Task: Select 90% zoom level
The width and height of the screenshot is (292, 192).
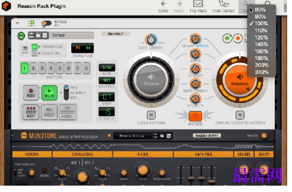Action: [x=260, y=17]
